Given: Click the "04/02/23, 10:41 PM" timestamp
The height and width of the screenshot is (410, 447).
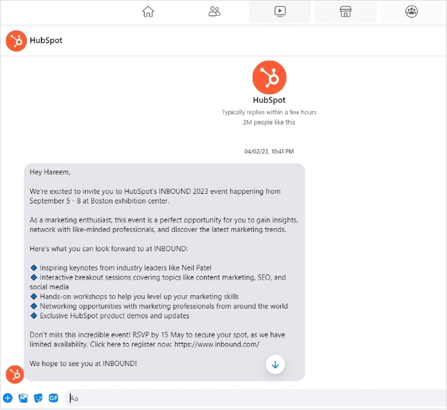Looking at the screenshot, I should pos(269,151).
